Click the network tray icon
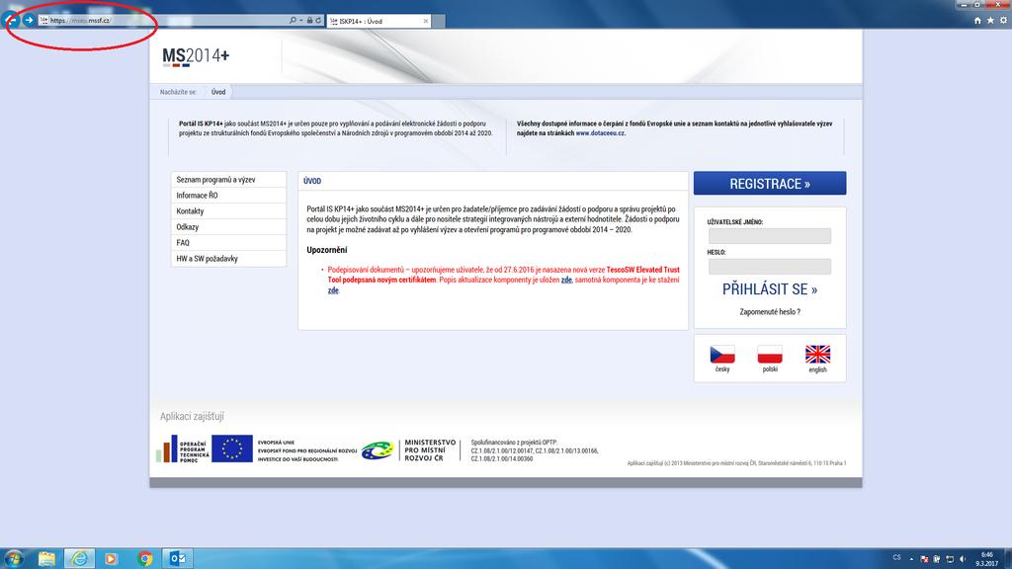The image size is (1012, 569). [x=950, y=559]
